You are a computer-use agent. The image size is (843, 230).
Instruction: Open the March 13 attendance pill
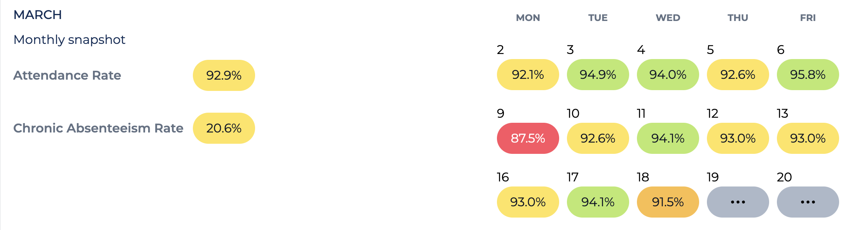pos(808,138)
